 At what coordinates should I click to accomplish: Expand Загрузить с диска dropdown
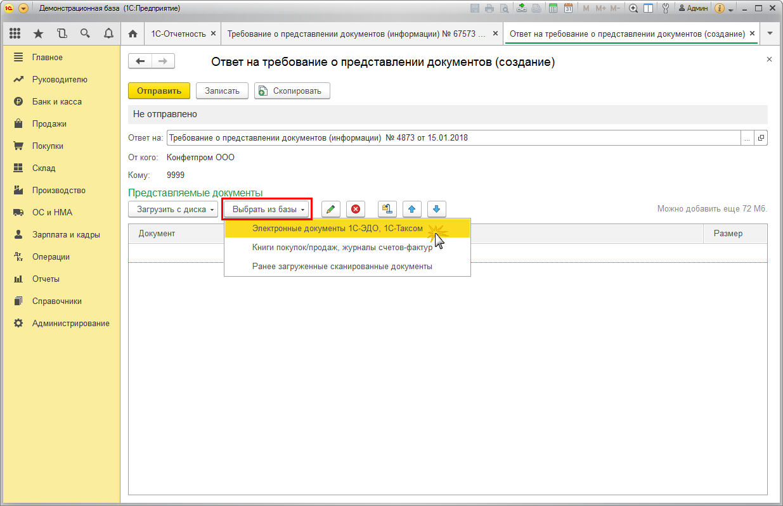pyautogui.click(x=174, y=209)
